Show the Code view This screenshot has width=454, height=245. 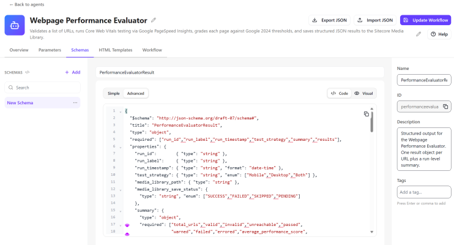point(340,93)
